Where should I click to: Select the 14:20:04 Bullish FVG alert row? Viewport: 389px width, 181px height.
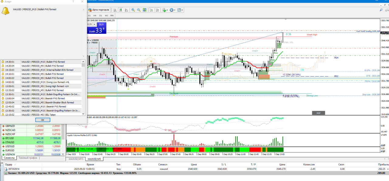pos(41,66)
